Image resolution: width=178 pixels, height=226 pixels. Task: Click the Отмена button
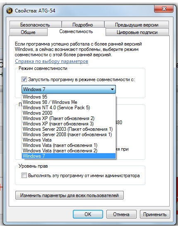121,214
